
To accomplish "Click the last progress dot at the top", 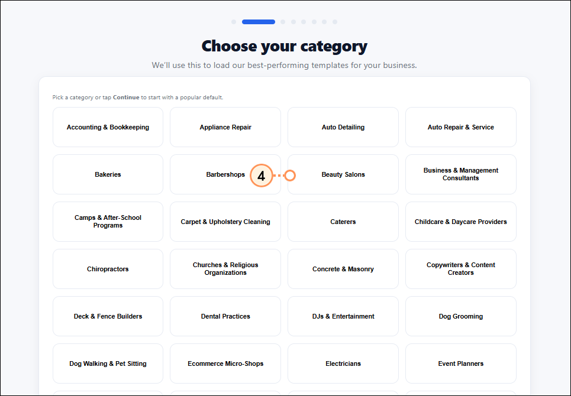I will (335, 21).
